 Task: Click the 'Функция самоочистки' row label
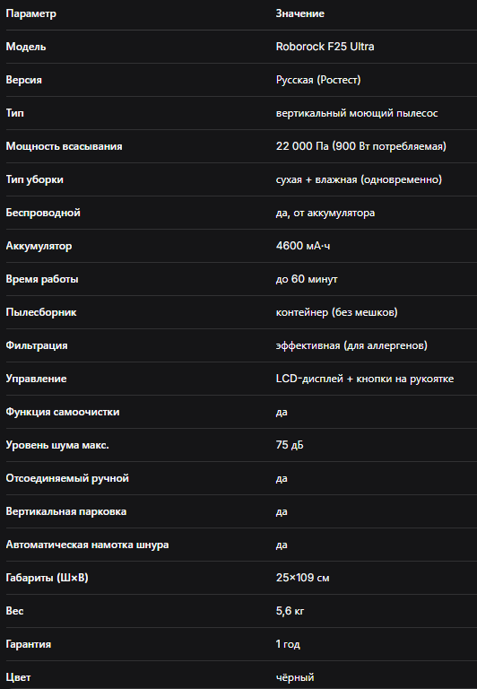63,412
